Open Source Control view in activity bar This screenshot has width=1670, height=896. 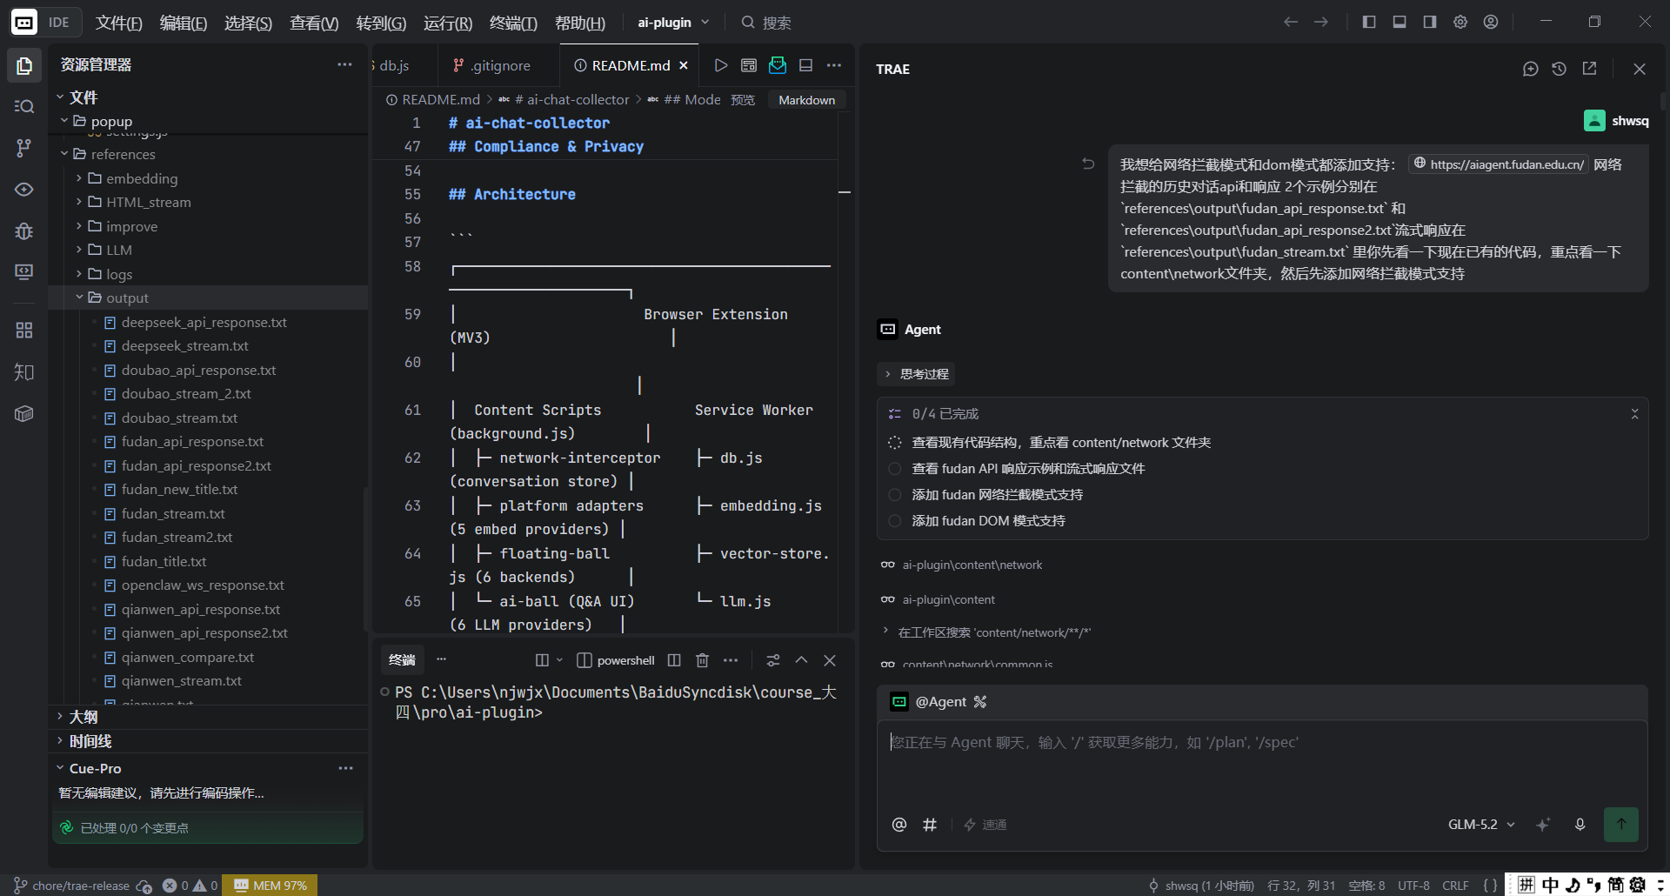point(24,148)
